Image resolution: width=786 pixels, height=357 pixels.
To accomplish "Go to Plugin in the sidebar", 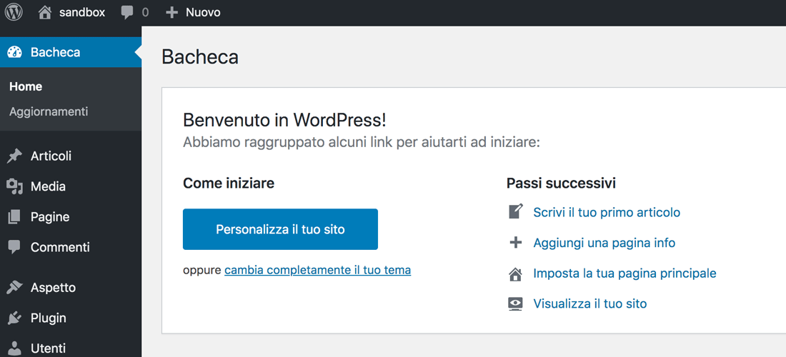I will click(x=48, y=318).
